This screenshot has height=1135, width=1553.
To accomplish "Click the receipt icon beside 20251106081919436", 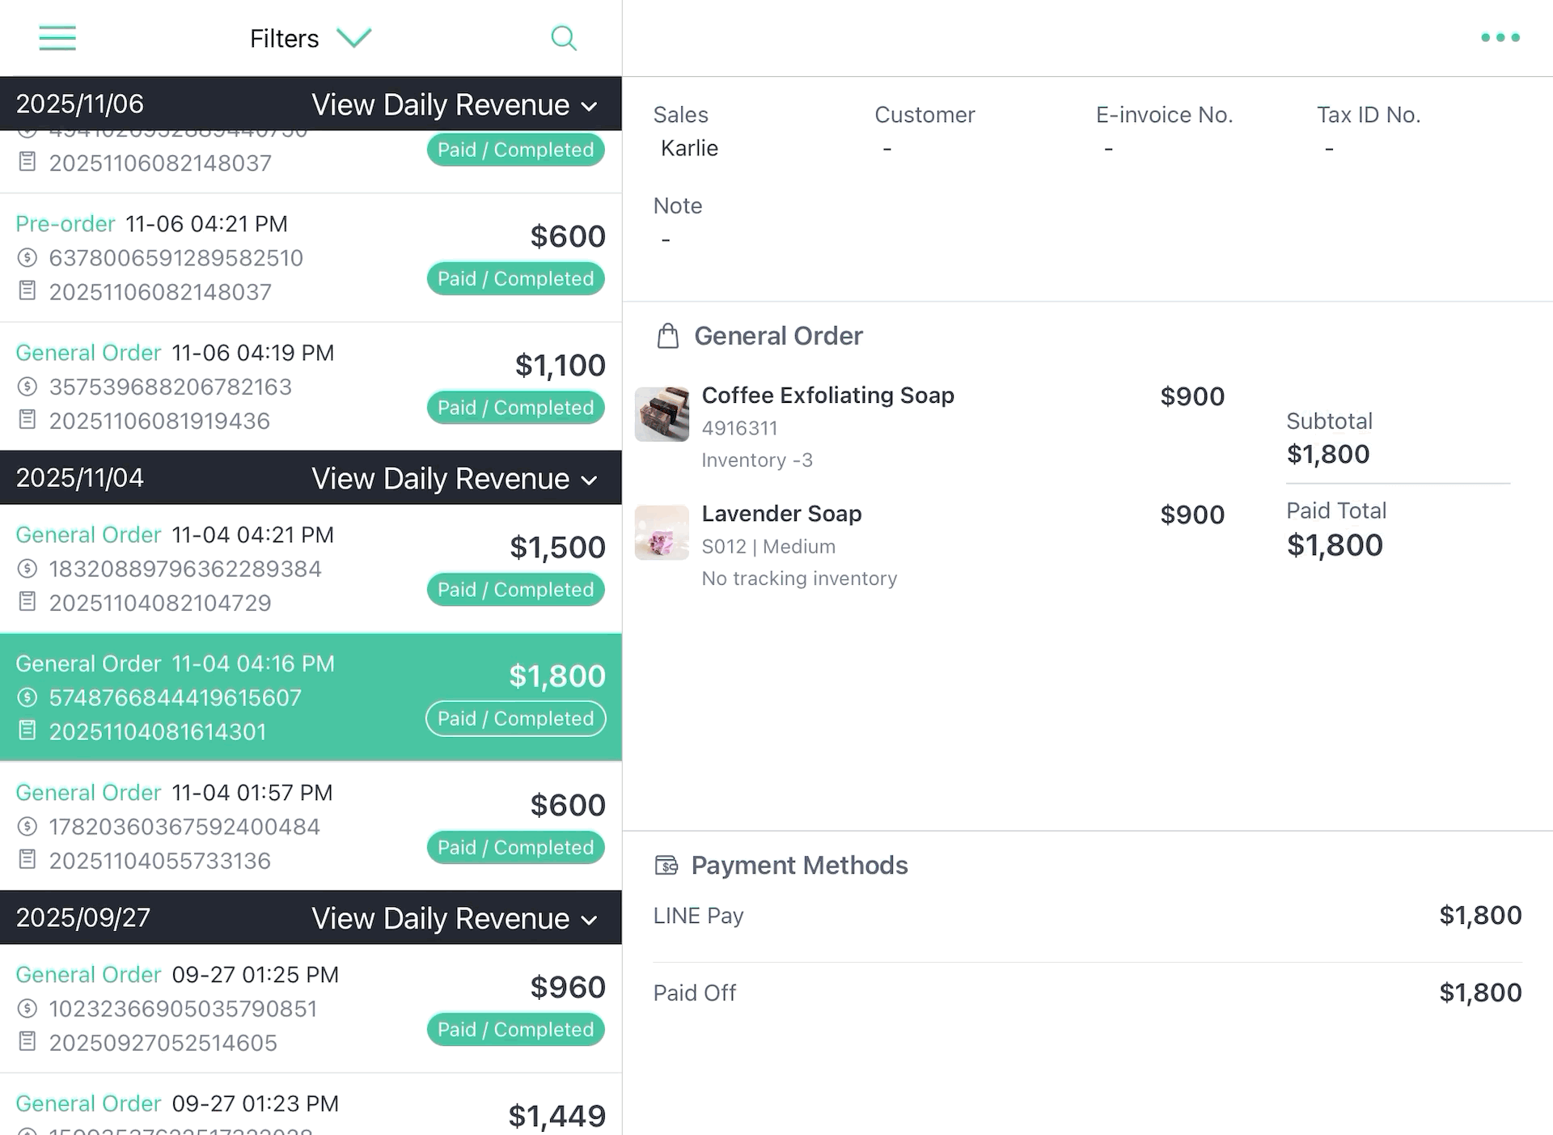I will [x=28, y=419].
